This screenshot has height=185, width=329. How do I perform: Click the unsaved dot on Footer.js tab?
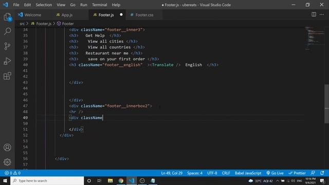[x=121, y=15]
